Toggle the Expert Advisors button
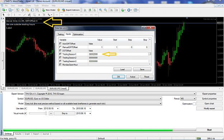The width and height of the screenshot is (224, 140). pyautogui.click(x=71, y=10)
